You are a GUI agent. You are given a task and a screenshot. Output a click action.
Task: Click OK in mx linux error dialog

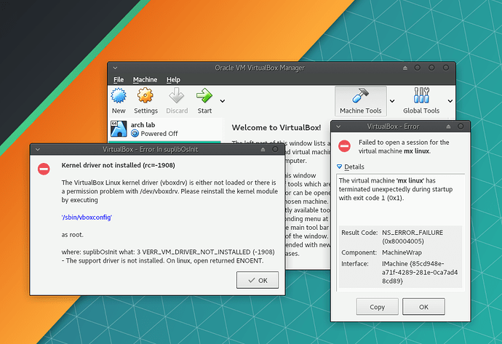(423, 307)
